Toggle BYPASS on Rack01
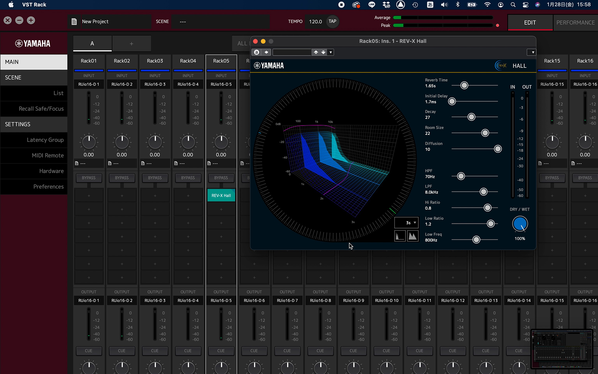Image resolution: width=598 pixels, height=374 pixels. click(x=88, y=178)
